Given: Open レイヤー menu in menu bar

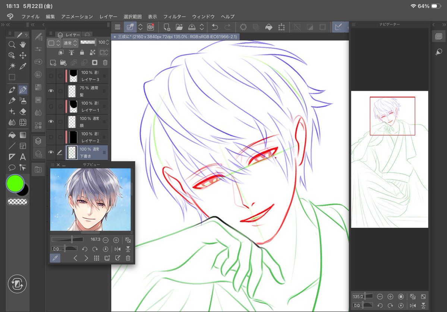Looking at the screenshot, I should [x=108, y=16].
